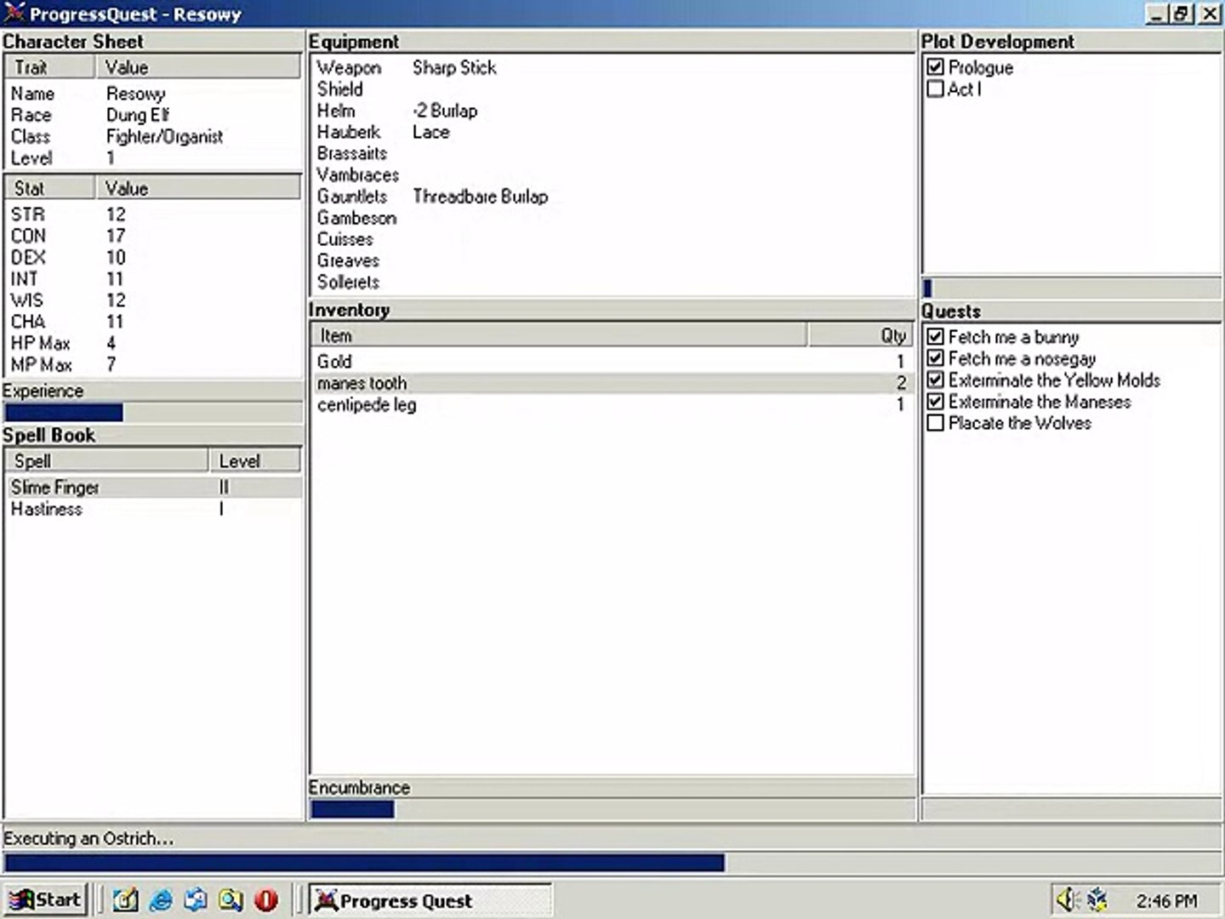This screenshot has width=1225, height=919.
Task: Toggle the Prologue checkbox
Action: coord(935,66)
